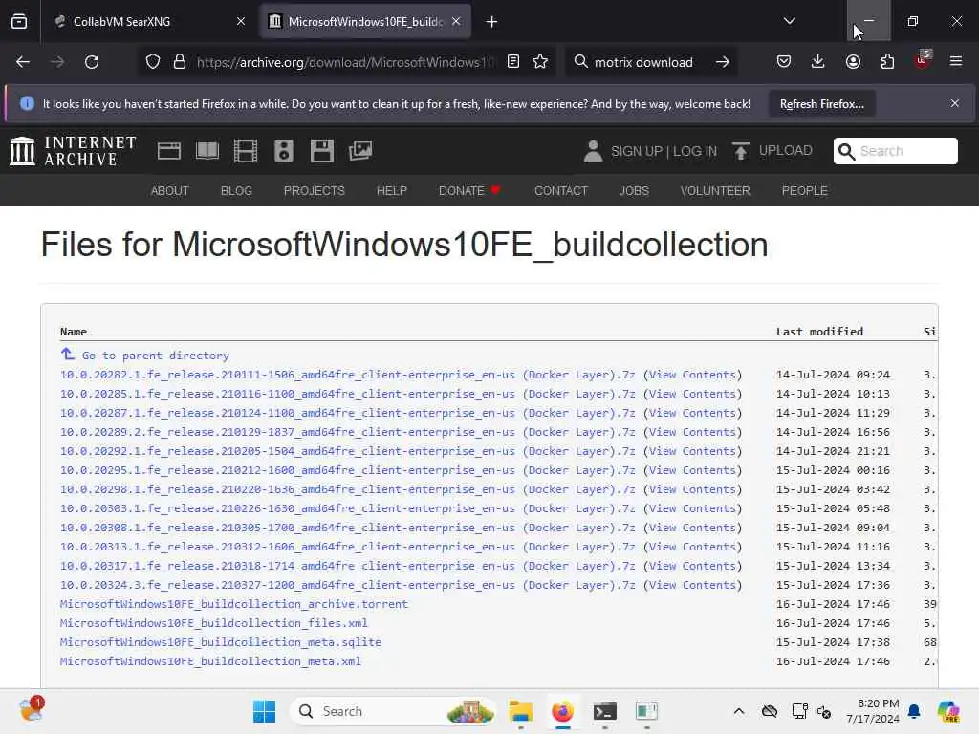Screen dimensions: 979x734
Task: Click the Internet Archive logo
Action: [73, 151]
